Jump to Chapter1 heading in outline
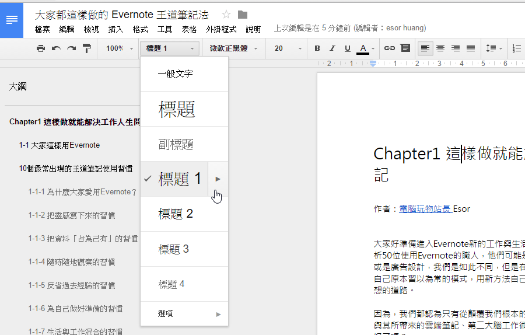The width and height of the screenshot is (525, 335). [x=74, y=121]
